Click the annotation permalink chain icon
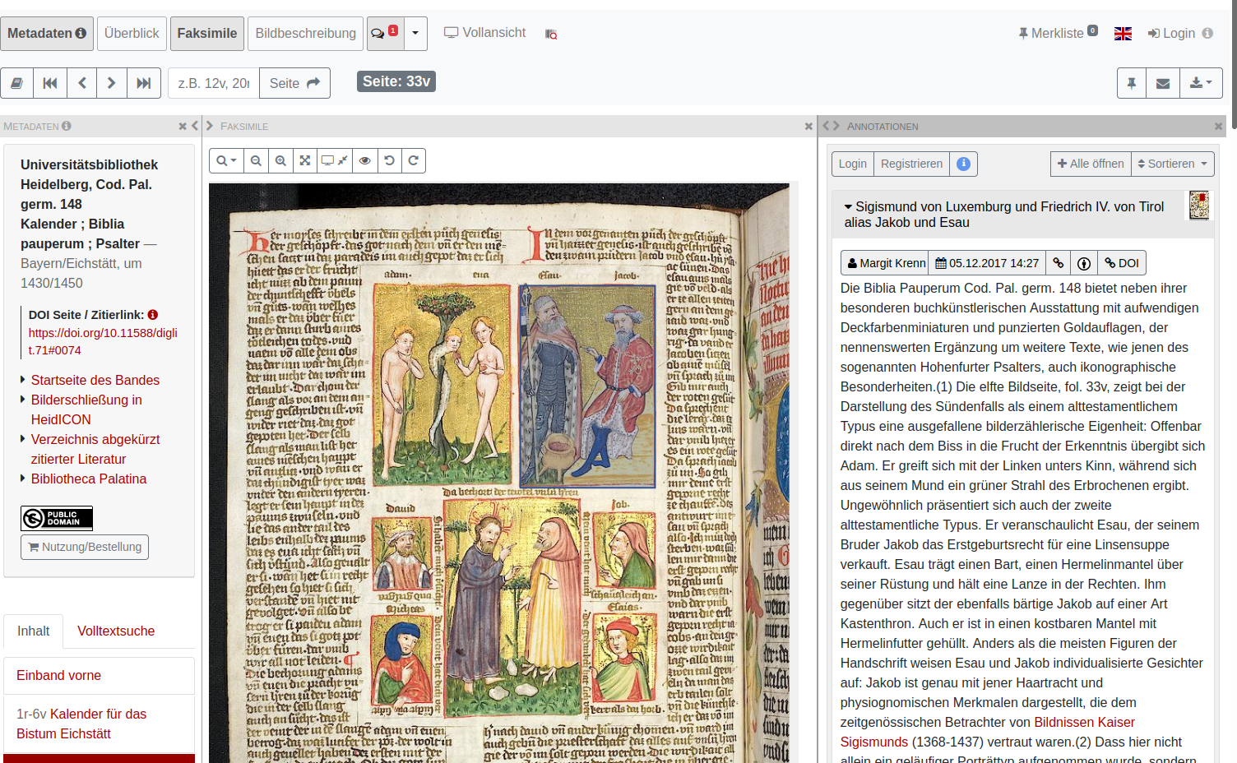 [x=1059, y=263]
